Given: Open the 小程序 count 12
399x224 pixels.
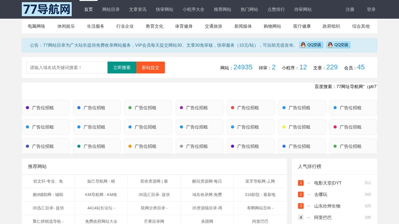Looking at the screenshot, I should click(303, 67).
